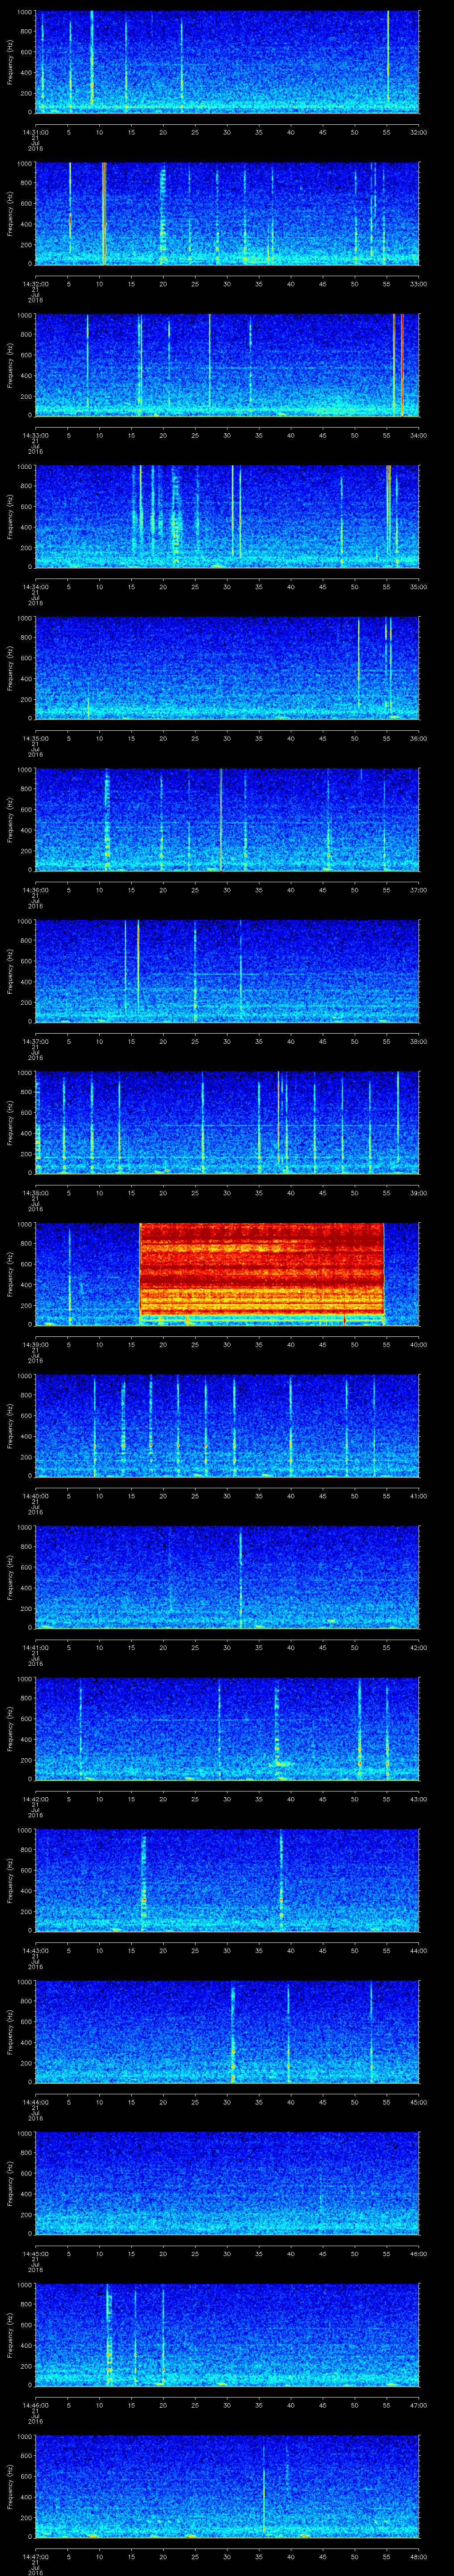Click the "14:40:00" start time label
The image size is (454, 2576).
pyautogui.click(x=35, y=1496)
